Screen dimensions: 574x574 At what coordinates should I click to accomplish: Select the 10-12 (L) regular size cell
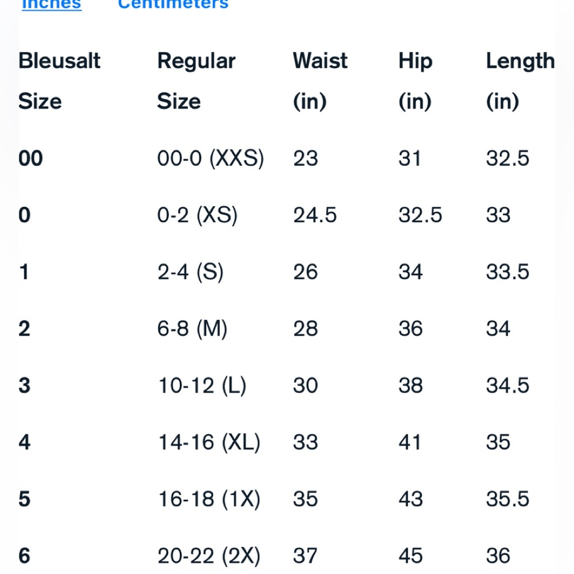(x=202, y=386)
